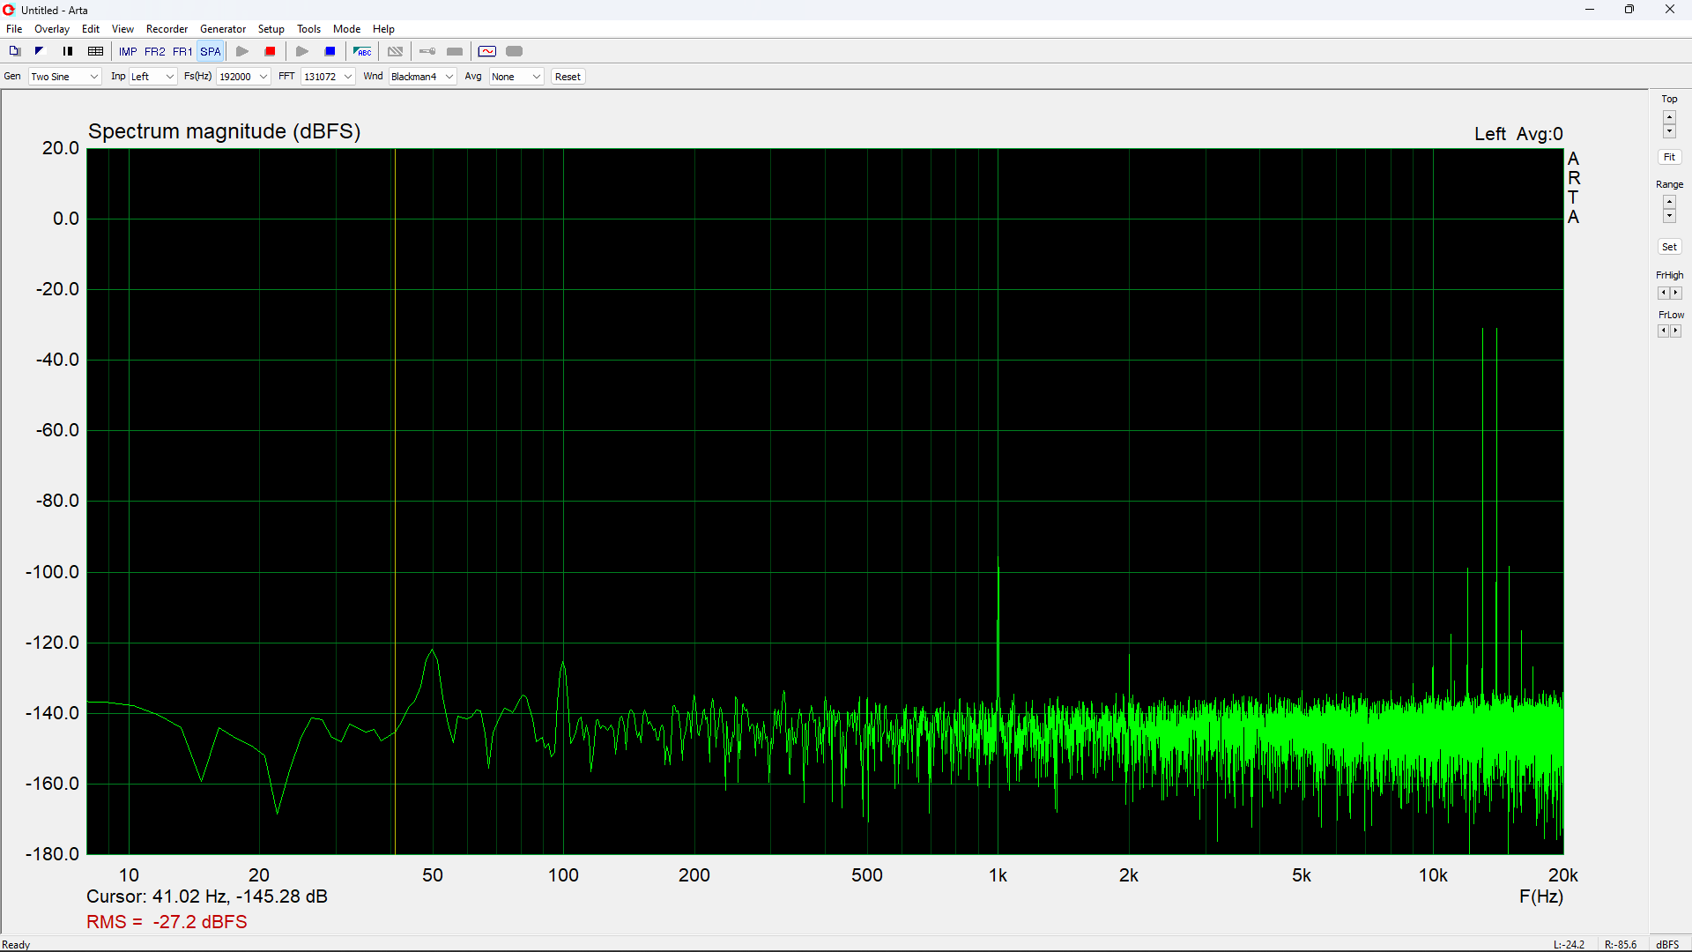Click the gray rectangle icon

click(455, 51)
